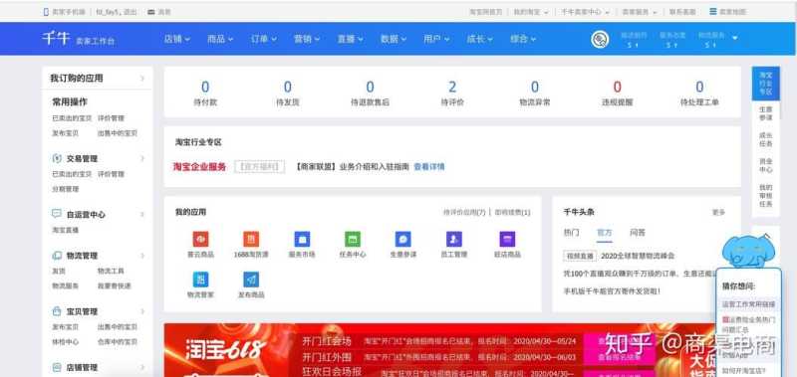This screenshot has width=797, height=377.
Task: Open 千牛卖家中心 dropdown in top bar
Action: point(585,12)
